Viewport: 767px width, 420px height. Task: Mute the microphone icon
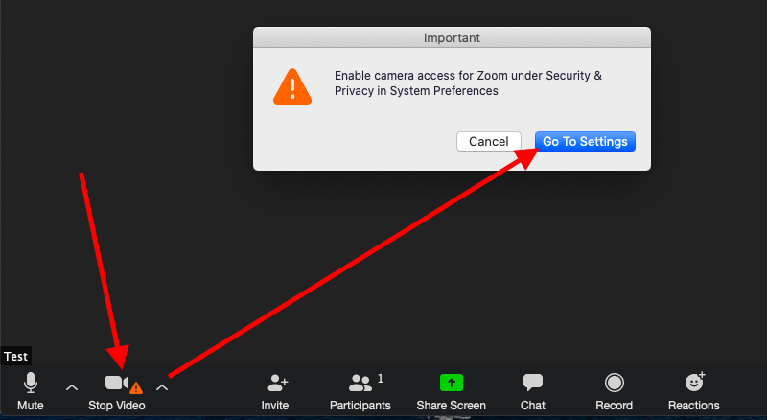(31, 383)
